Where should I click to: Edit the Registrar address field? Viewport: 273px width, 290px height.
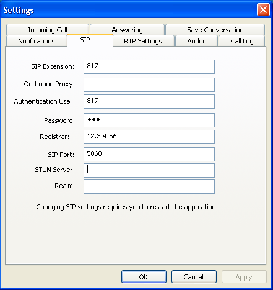tap(149, 137)
